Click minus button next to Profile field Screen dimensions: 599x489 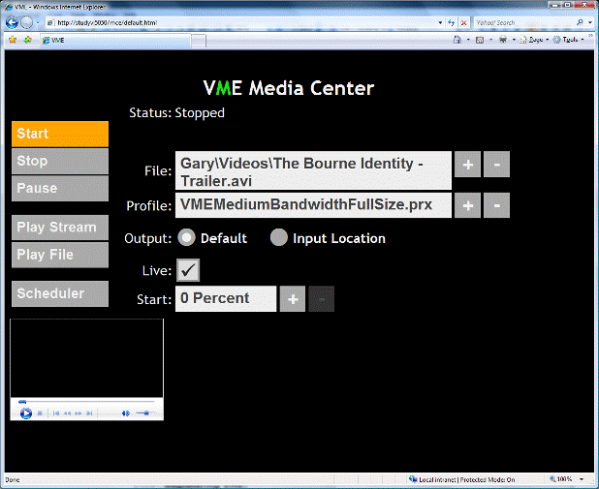click(x=496, y=205)
